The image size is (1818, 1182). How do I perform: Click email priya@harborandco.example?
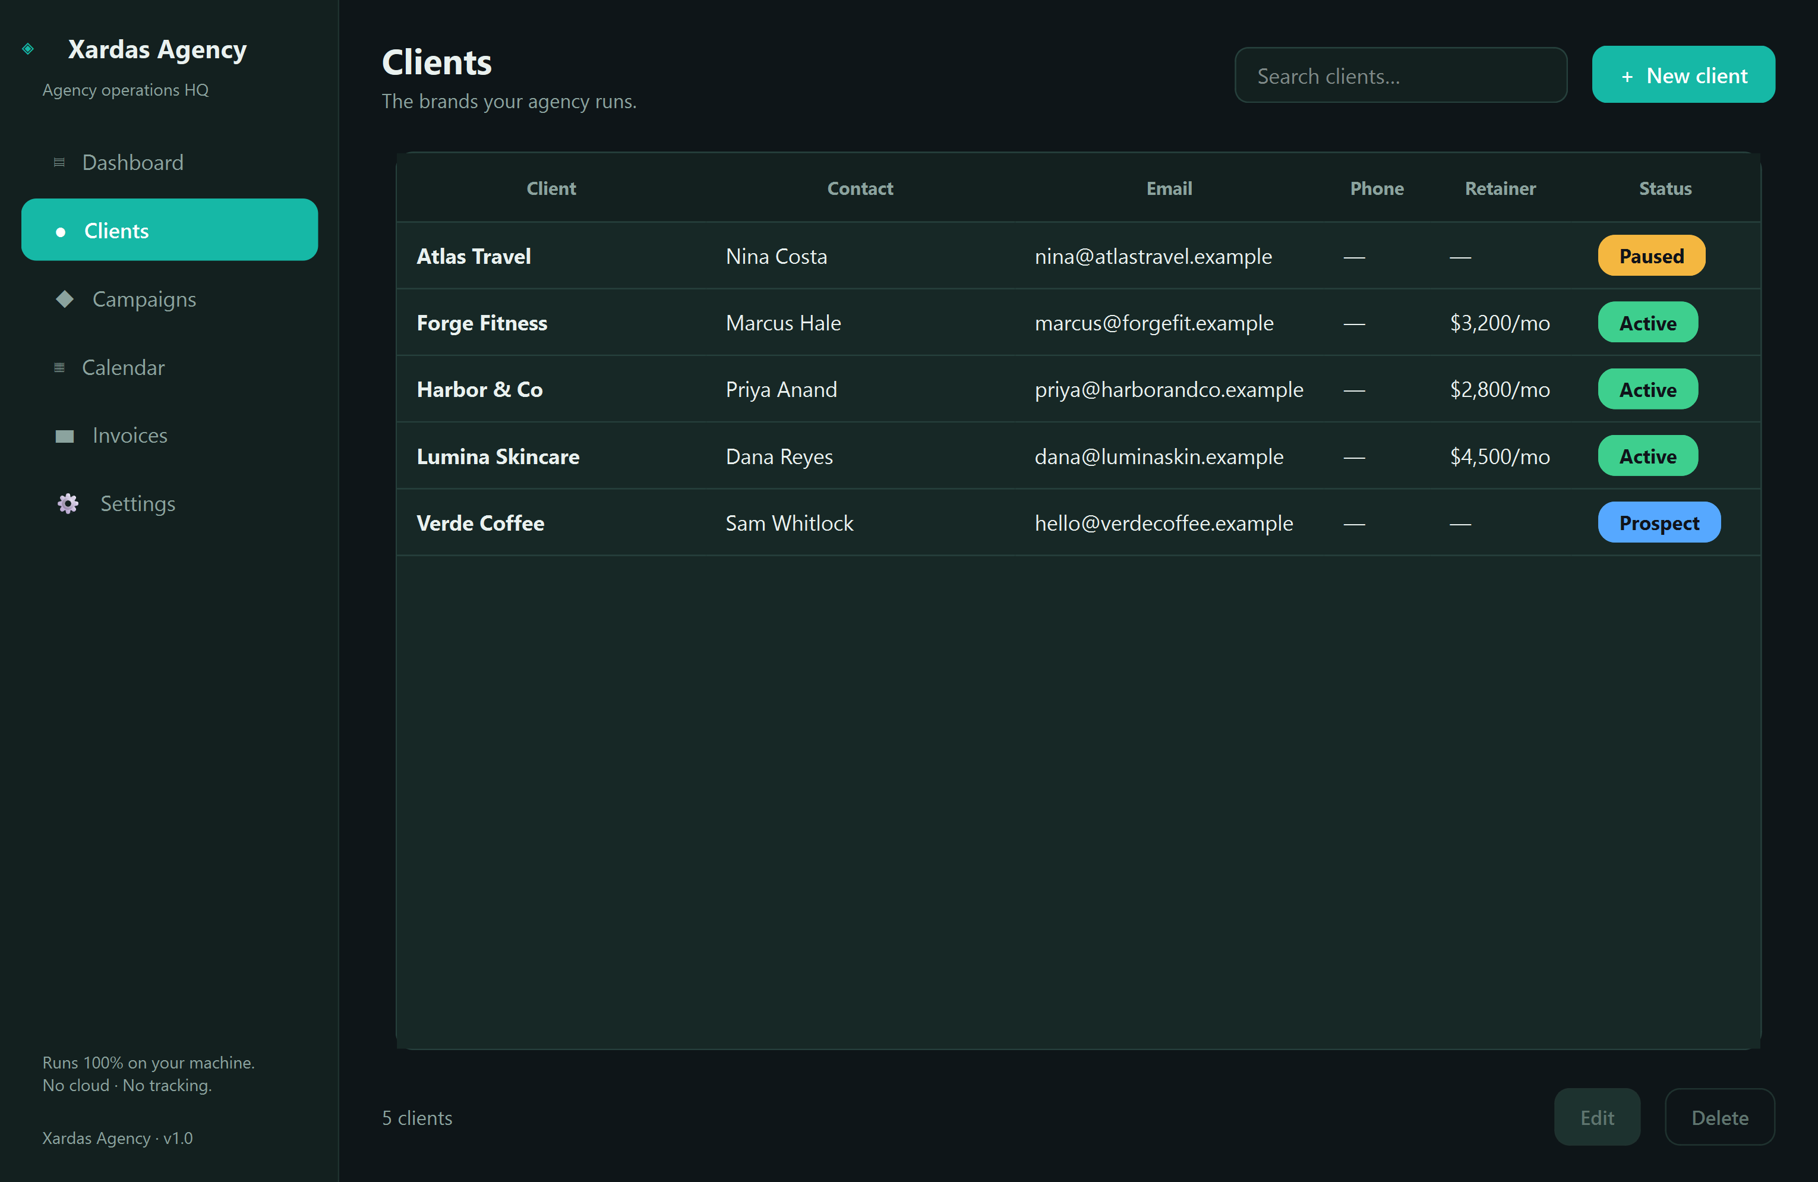point(1169,390)
